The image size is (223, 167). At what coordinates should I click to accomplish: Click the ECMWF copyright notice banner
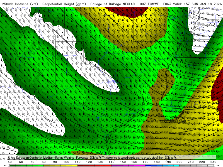[112, 158]
